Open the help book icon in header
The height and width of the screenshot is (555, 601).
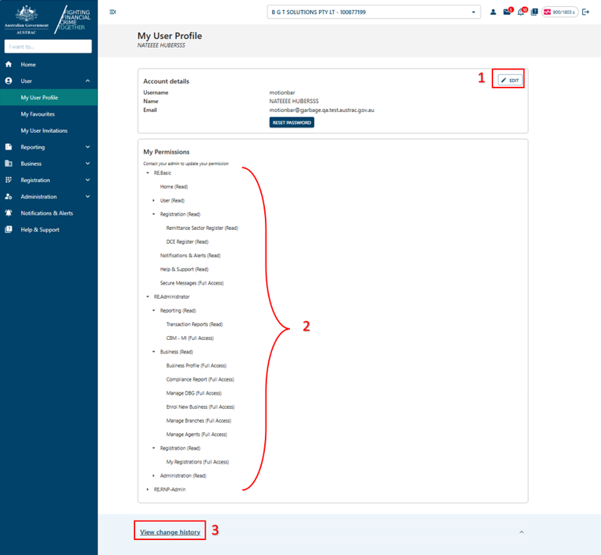tap(535, 12)
